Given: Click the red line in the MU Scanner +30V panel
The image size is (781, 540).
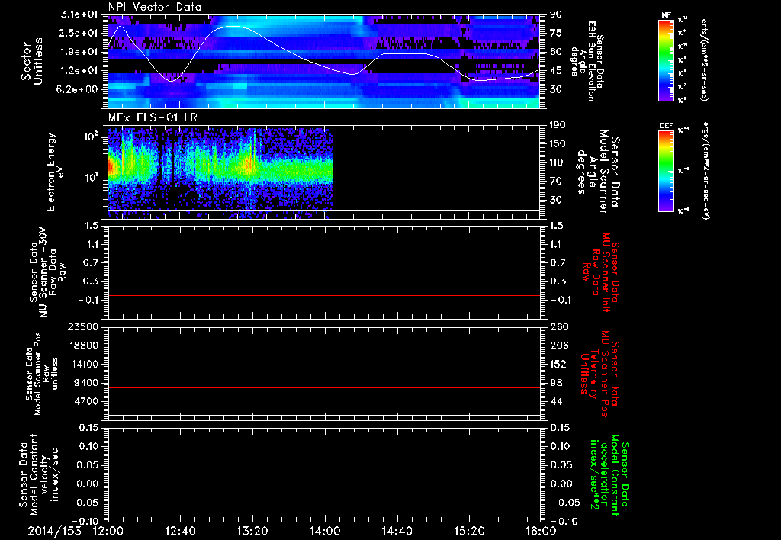Looking at the screenshot, I should tap(323, 295).
